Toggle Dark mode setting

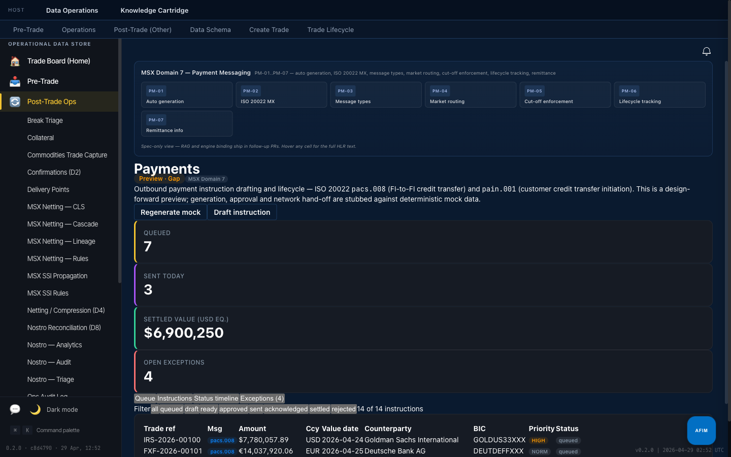tap(62, 410)
